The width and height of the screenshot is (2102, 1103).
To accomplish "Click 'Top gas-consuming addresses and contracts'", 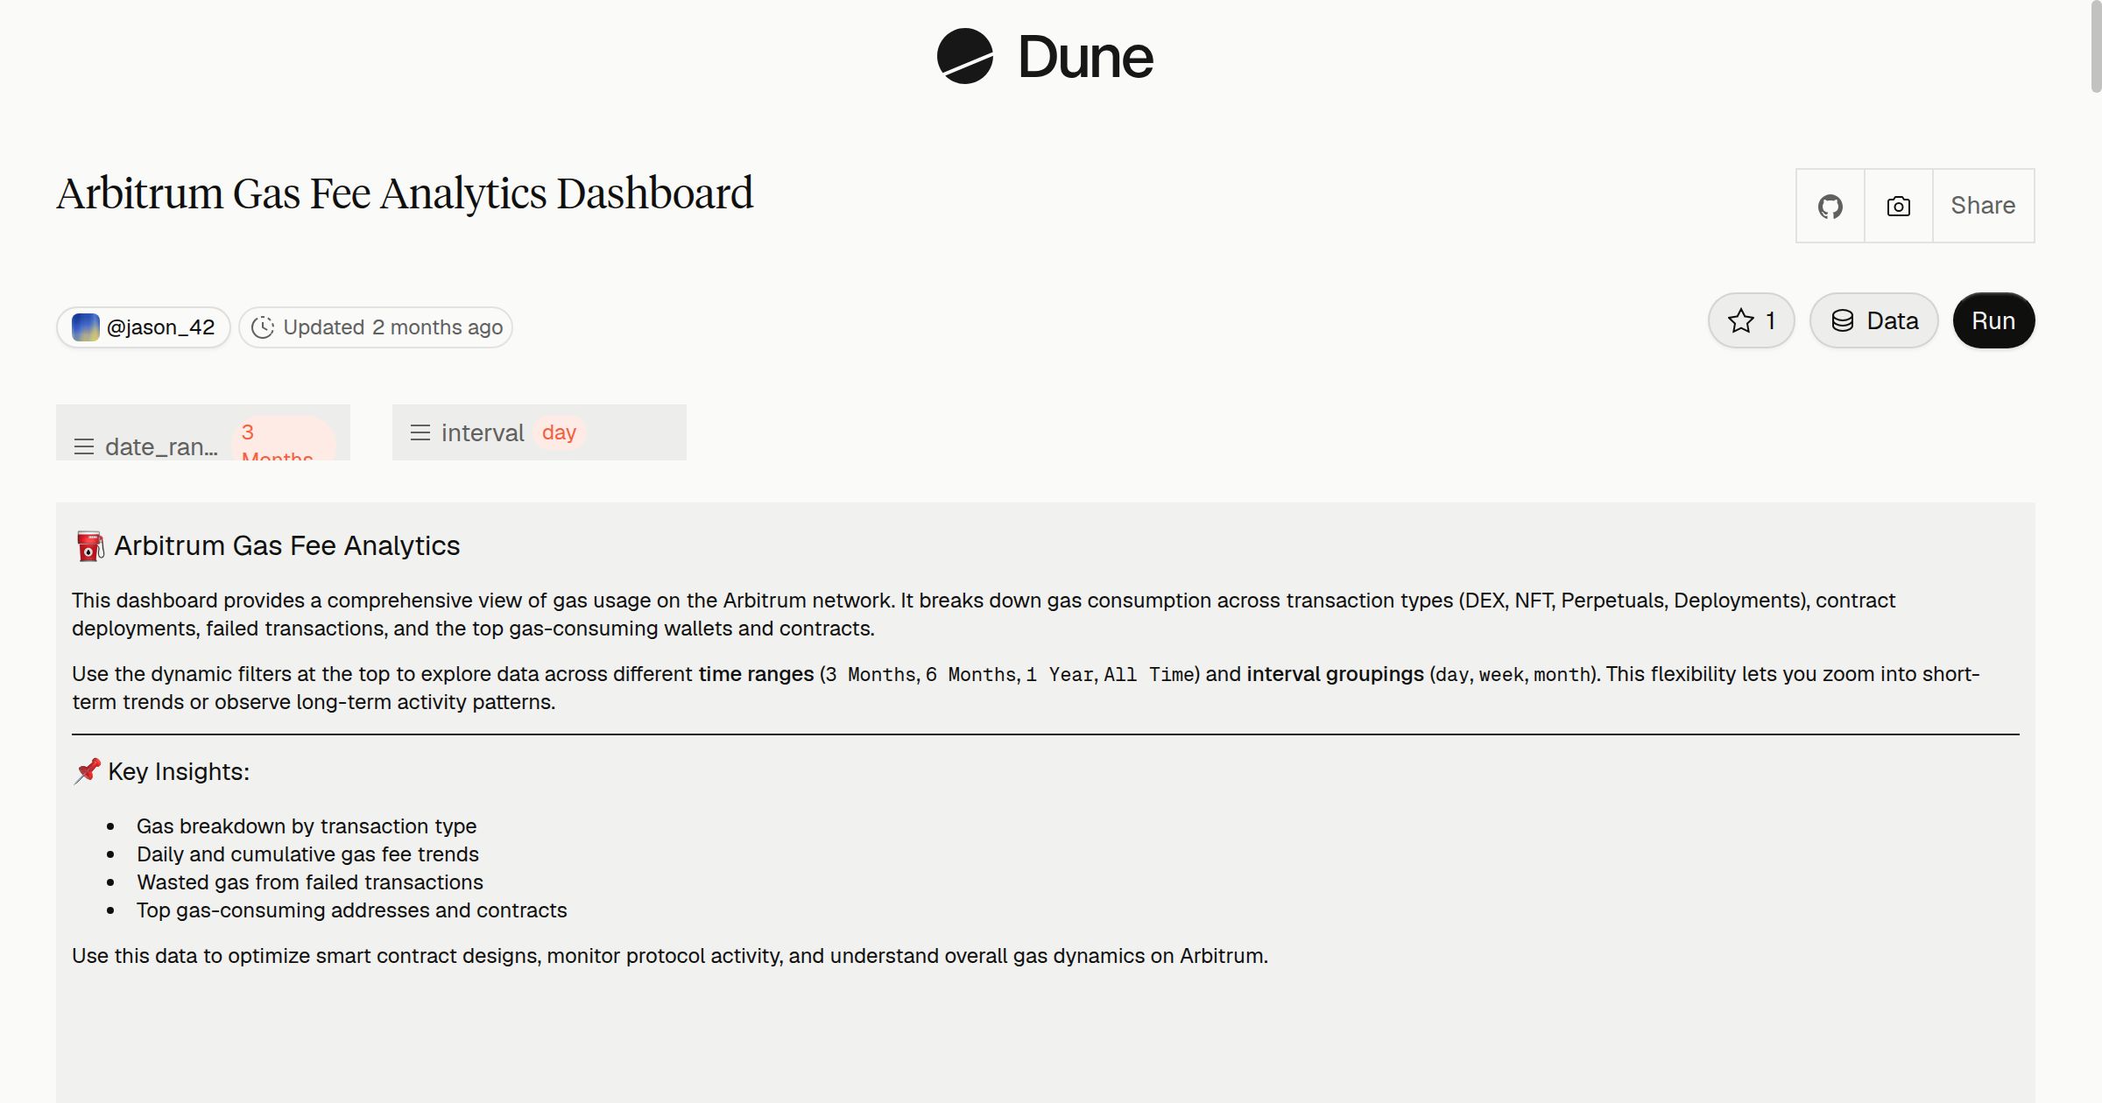I will pyautogui.click(x=352, y=910).
